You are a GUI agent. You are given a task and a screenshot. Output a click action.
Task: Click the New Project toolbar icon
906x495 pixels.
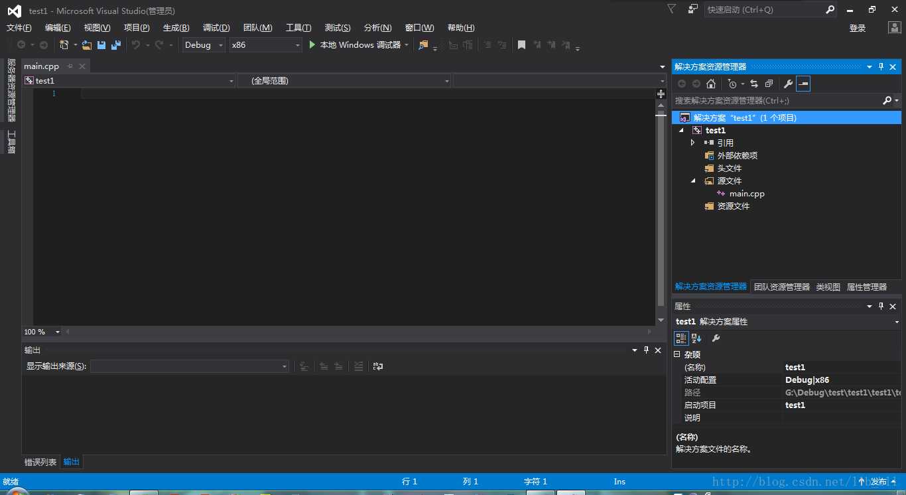[x=64, y=45]
